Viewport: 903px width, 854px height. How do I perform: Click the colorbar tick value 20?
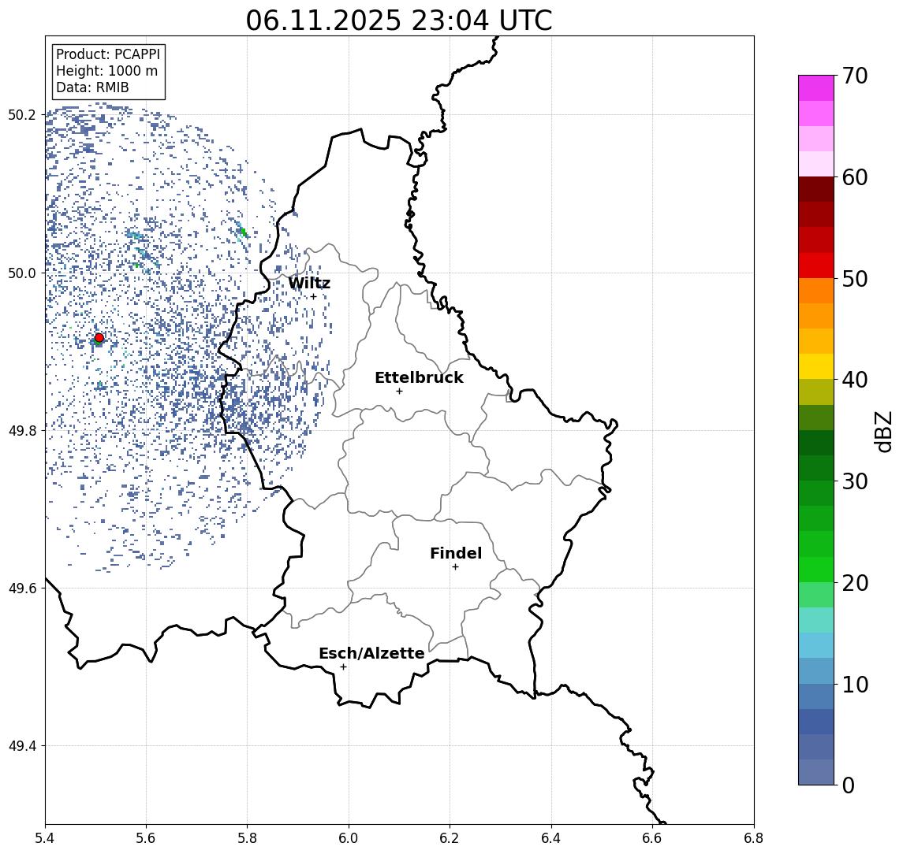pos(855,583)
